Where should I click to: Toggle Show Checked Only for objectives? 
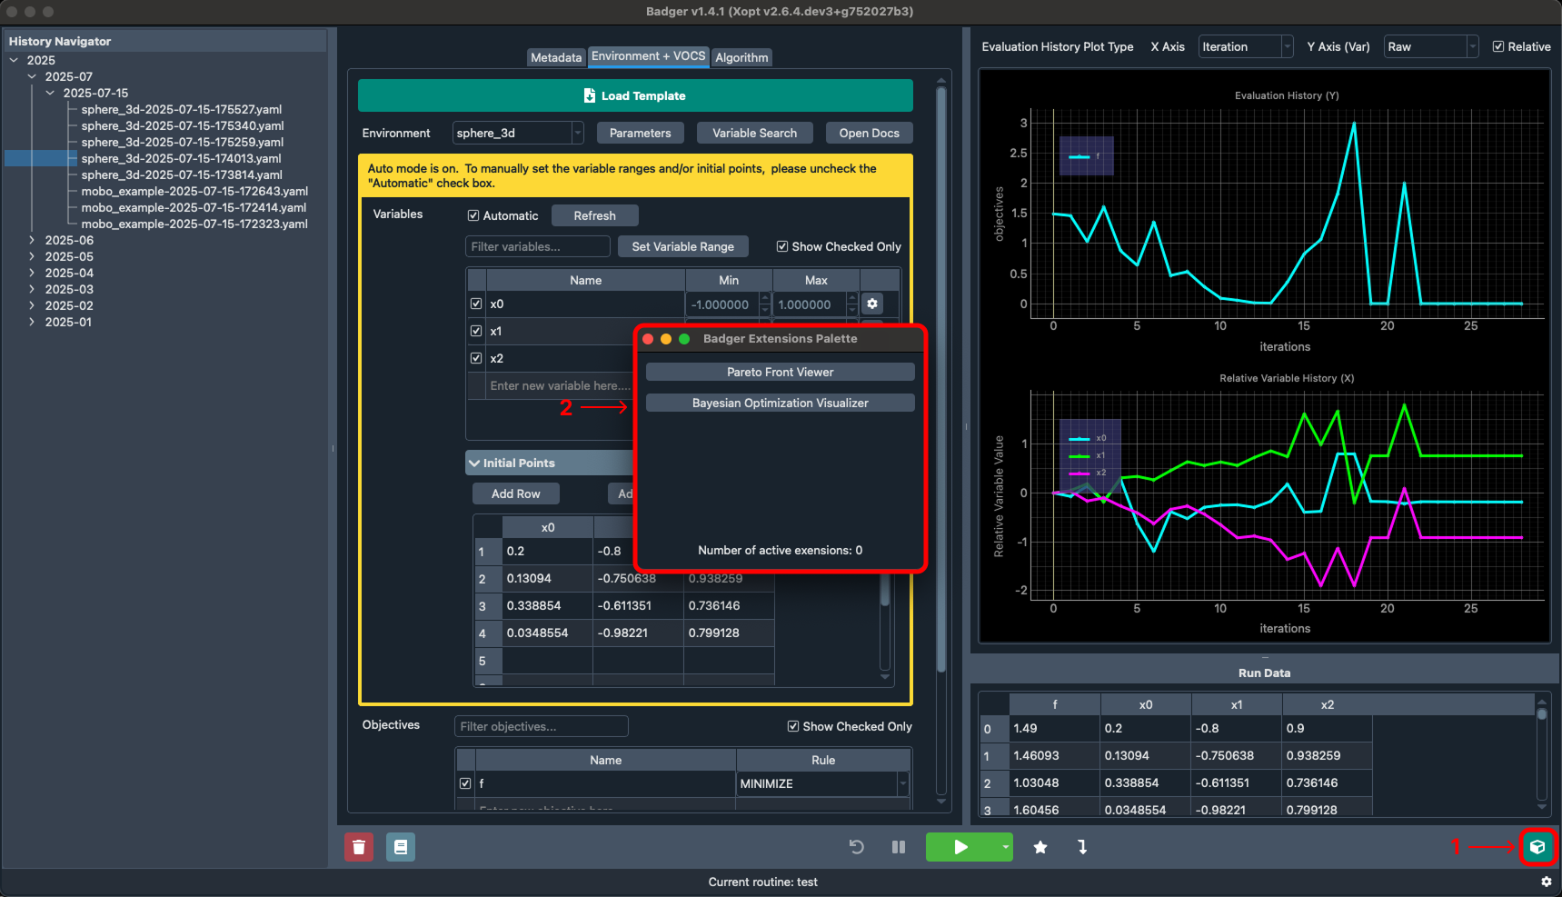click(x=793, y=726)
